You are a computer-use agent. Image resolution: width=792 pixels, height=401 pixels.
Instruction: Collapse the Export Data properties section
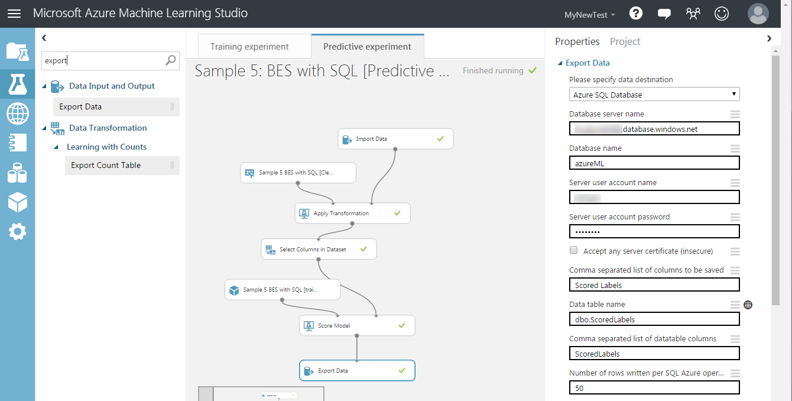(x=560, y=63)
